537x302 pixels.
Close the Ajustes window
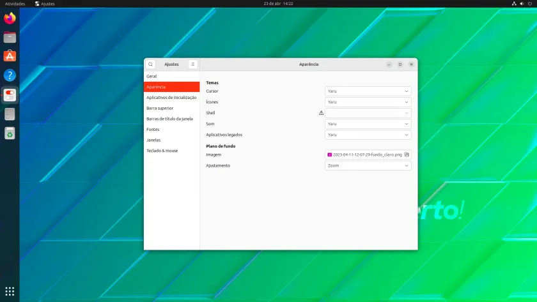click(411, 64)
